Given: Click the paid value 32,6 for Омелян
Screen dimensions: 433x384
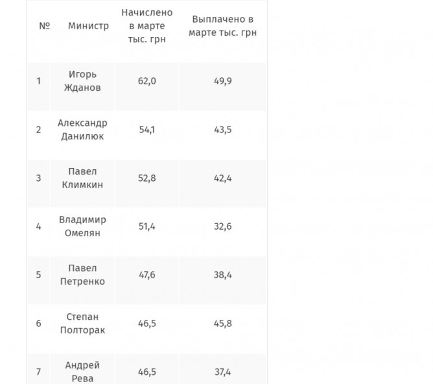Looking at the screenshot, I should [222, 226].
